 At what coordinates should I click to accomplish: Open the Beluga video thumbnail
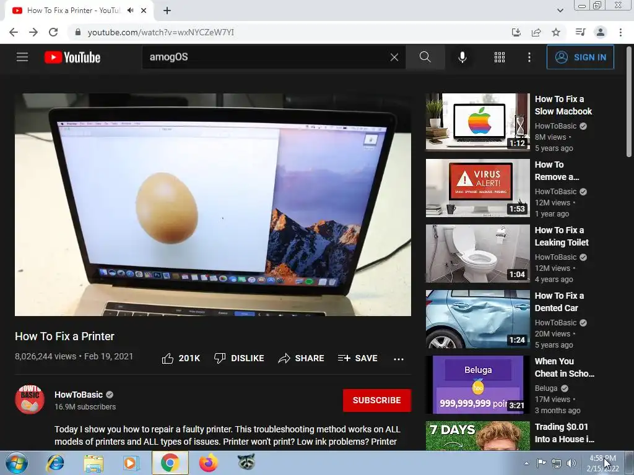click(x=477, y=385)
